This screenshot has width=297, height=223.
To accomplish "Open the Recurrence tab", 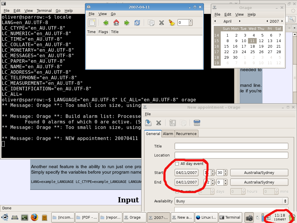I will [x=186, y=134].
